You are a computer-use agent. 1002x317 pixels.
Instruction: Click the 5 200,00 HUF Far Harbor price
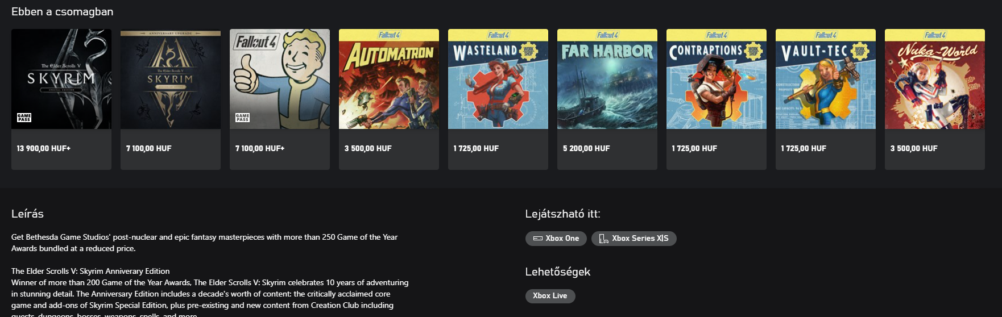click(x=586, y=148)
